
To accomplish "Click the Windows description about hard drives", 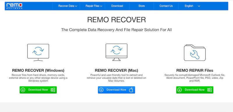I will pyautogui.click(x=38, y=78).
